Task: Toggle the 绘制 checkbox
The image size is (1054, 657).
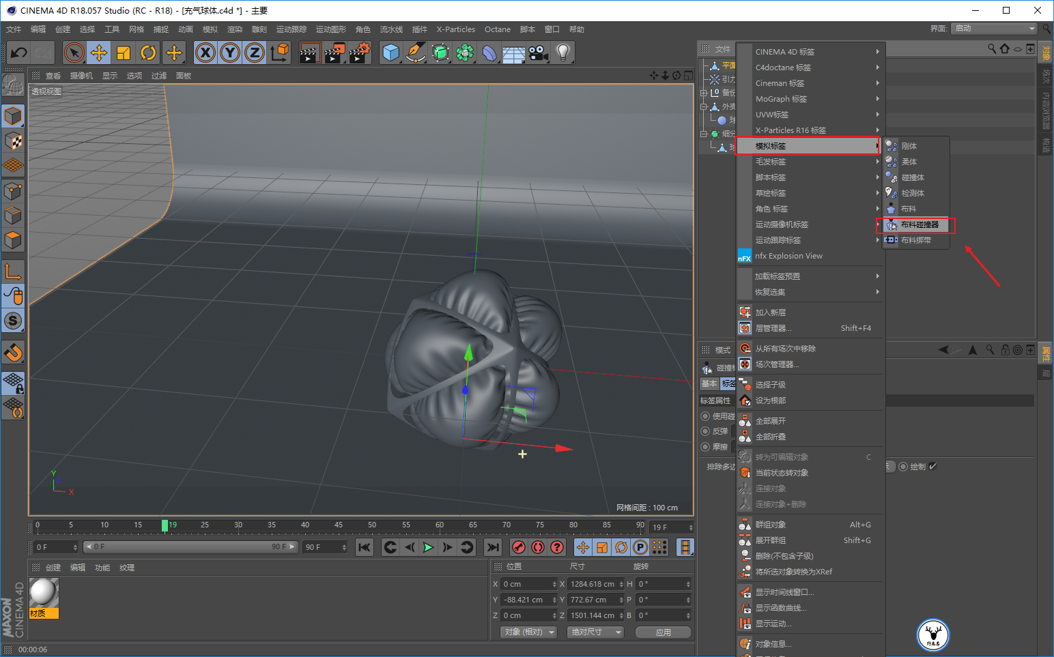Action: [x=933, y=467]
